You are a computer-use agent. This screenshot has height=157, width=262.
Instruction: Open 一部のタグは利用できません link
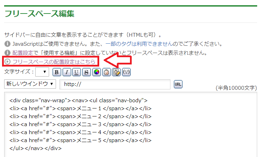click(139, 44)
